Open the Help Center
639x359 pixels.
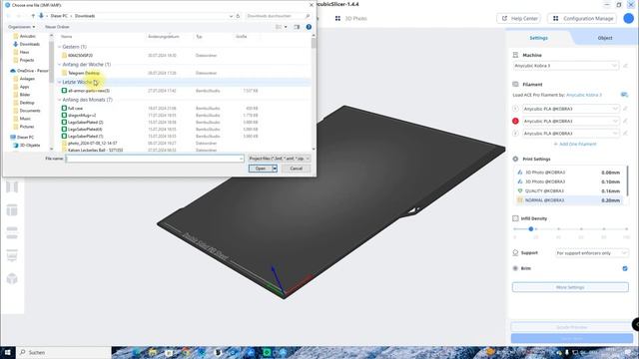(519, 18)
